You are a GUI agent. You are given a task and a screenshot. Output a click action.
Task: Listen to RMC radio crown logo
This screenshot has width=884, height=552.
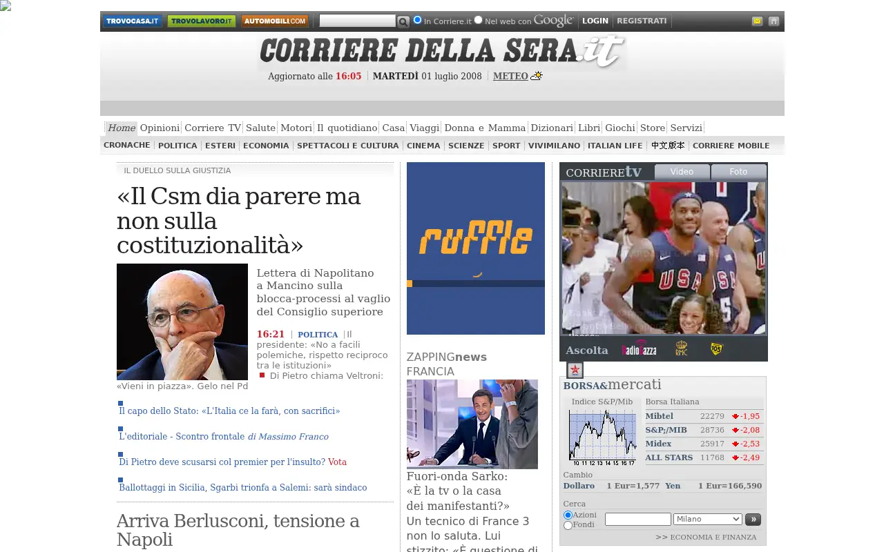[x=682, y=348]
